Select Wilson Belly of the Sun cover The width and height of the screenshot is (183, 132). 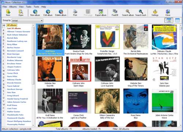click(x=107, y=101)
